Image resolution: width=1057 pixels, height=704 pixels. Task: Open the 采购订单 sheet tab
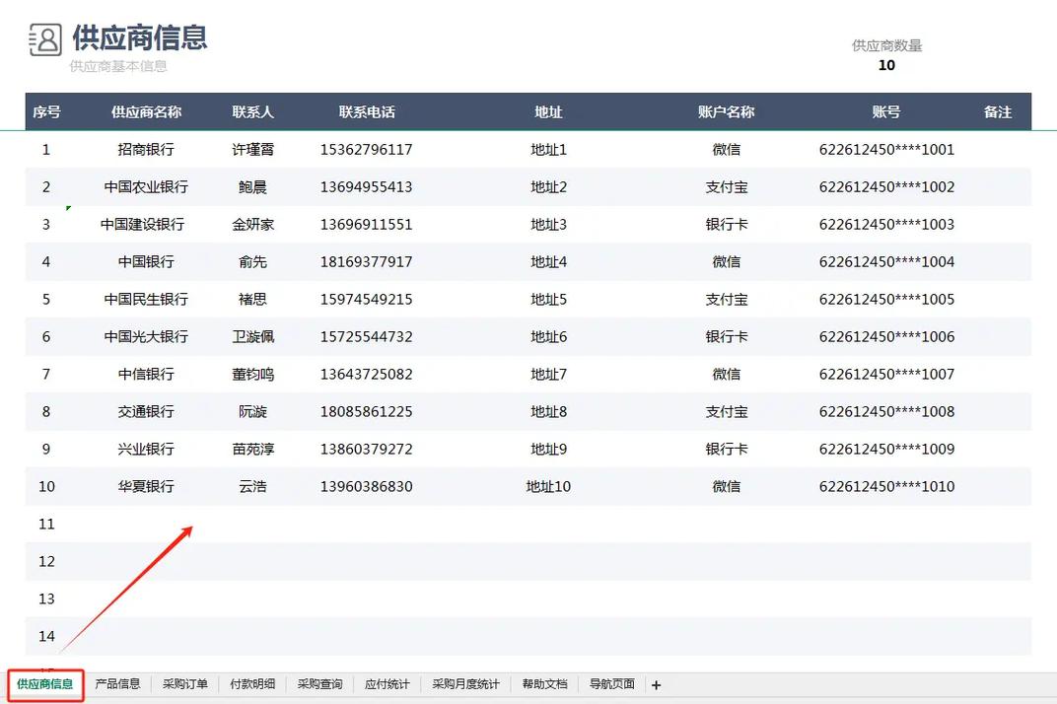click(x=184, y=684)
